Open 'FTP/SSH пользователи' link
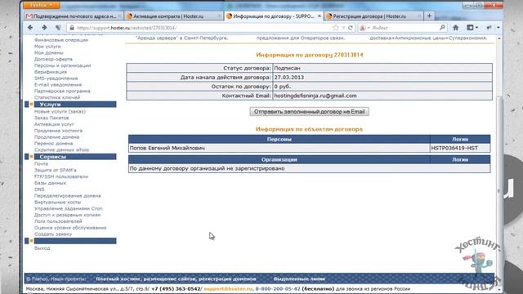This screenshot has height=294, width=523. tap(61, 176)
